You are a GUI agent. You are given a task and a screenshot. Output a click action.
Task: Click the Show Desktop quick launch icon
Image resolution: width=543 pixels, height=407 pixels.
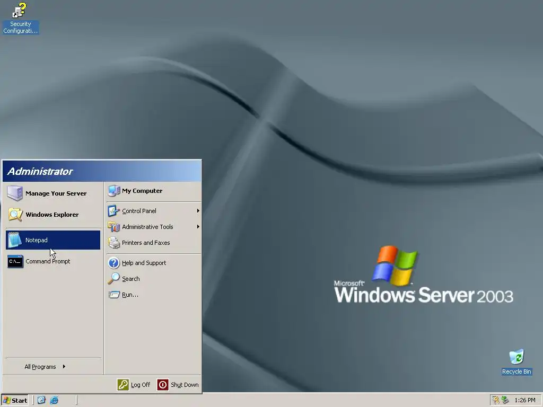(x=41, y=400)
